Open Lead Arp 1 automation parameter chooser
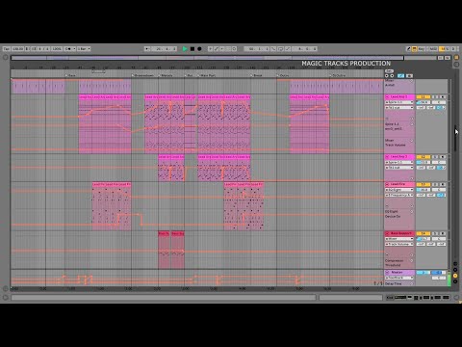 pos(399,107)
